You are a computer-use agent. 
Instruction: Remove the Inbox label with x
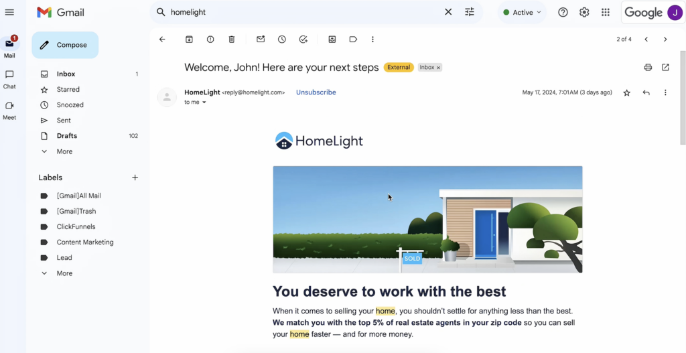coord(438,68)
